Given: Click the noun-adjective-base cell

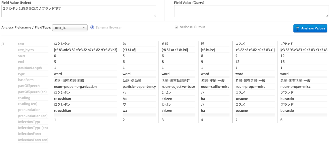Looking at the screenshot, I should pos(178,86).
